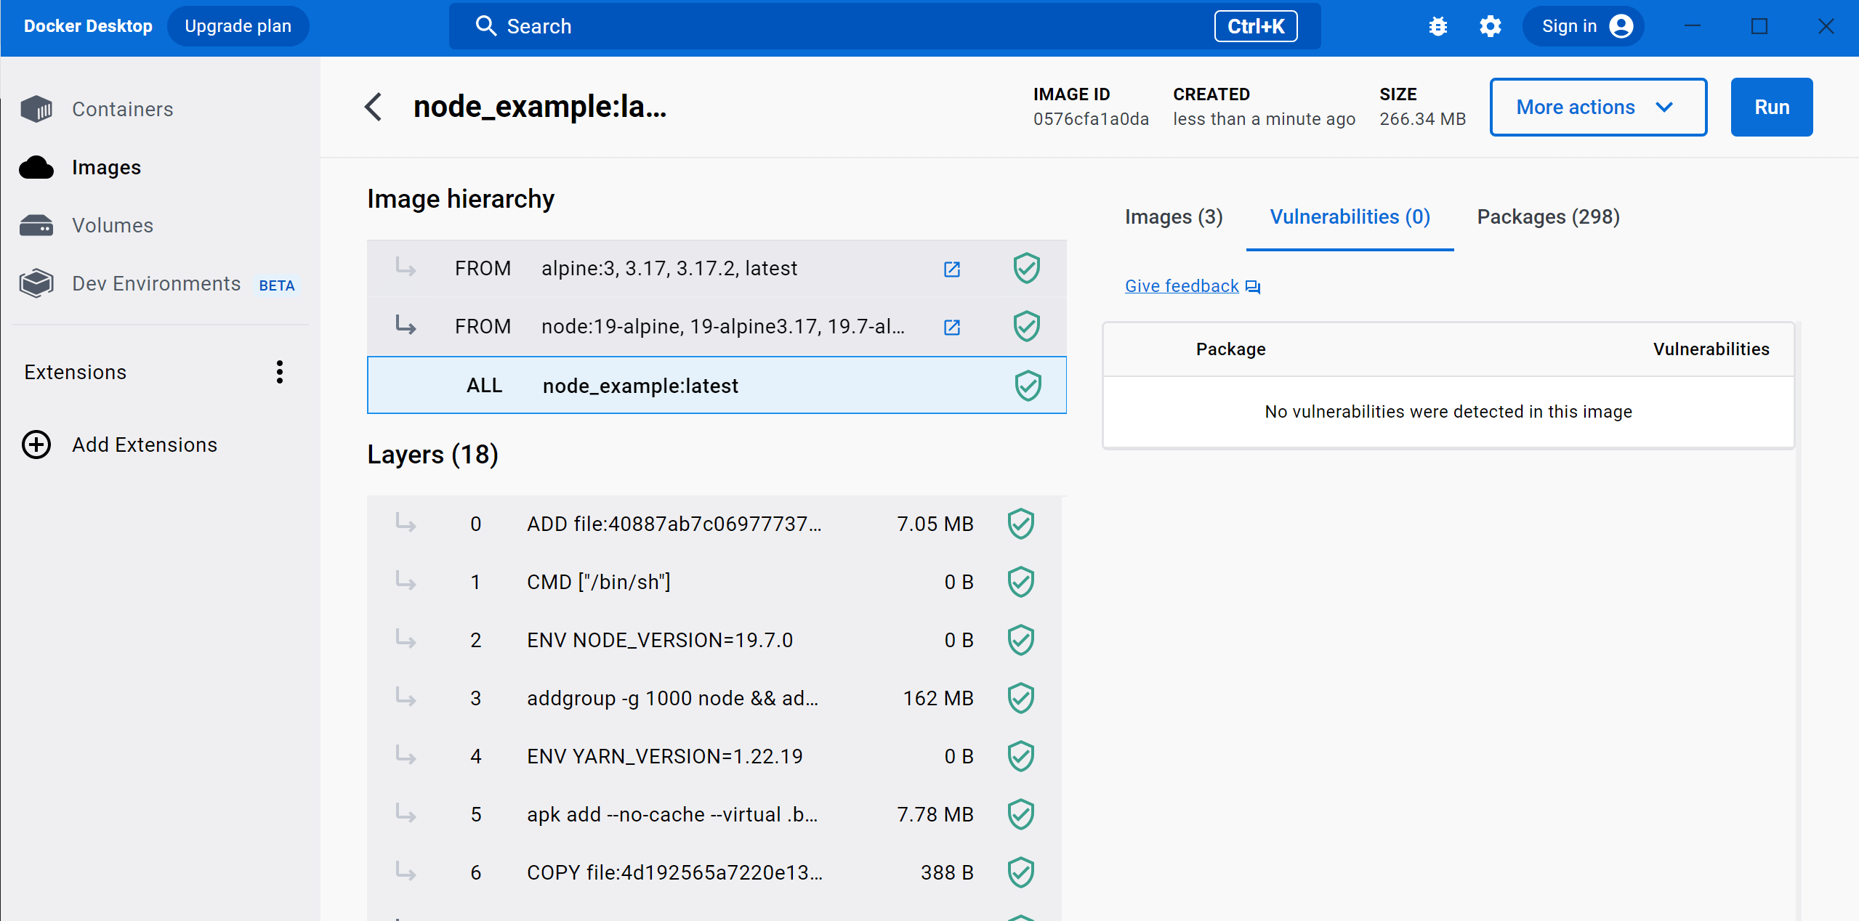Screen dimensions: 1859x921
Task: Open the external link for alpine image
Action: click(951, 268)
